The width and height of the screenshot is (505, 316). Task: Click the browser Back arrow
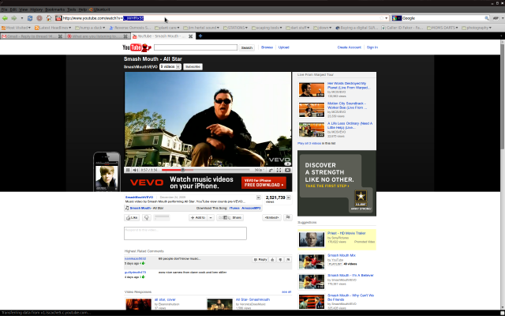coord(5,18)
